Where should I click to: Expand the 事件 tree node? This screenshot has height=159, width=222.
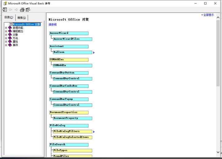pos(6,45)
